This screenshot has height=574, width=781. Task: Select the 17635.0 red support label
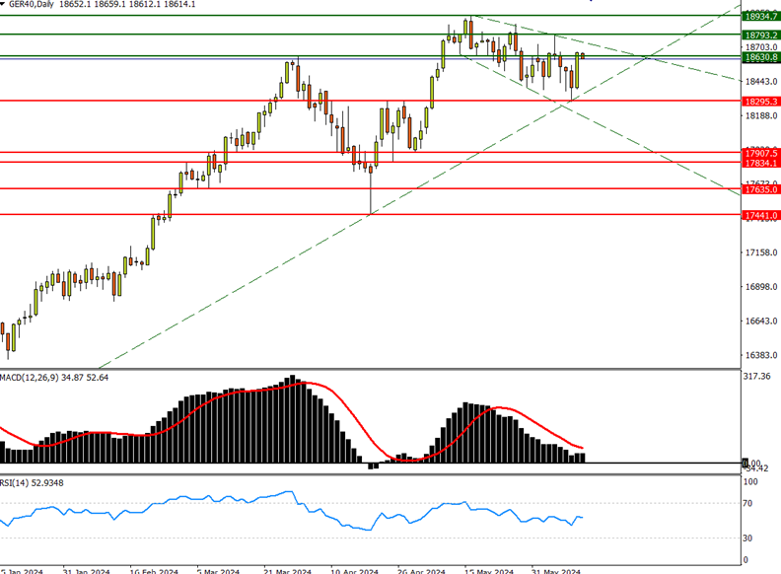[761, 189]
